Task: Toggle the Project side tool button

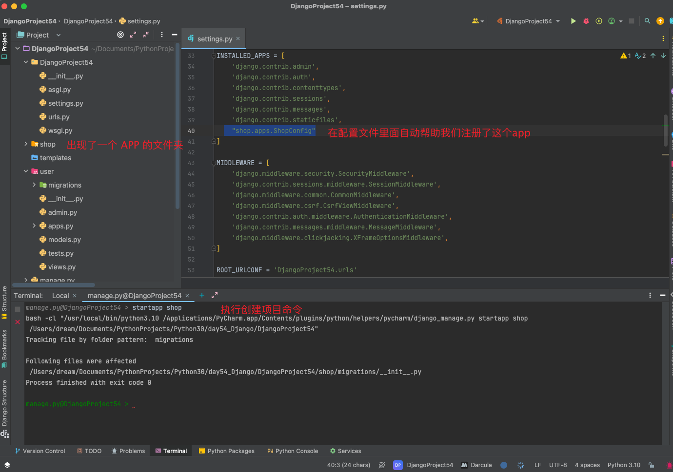Action: pyautogui.click(x=4, y=46)
